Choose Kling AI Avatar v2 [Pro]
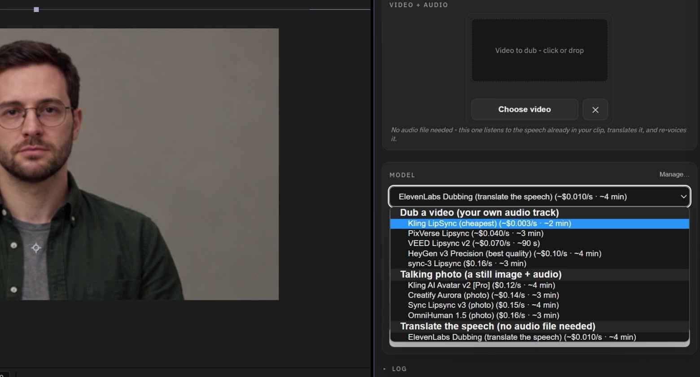Image resolution: width=700 pixels, height=377 pixels. [539, 285]
